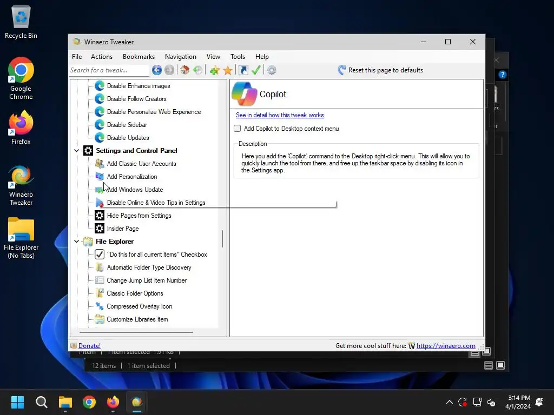Collapse the Settings and Control Panel section
This screenshot has width=554, height=415.
pyautogui.click(x=76, y=151)
